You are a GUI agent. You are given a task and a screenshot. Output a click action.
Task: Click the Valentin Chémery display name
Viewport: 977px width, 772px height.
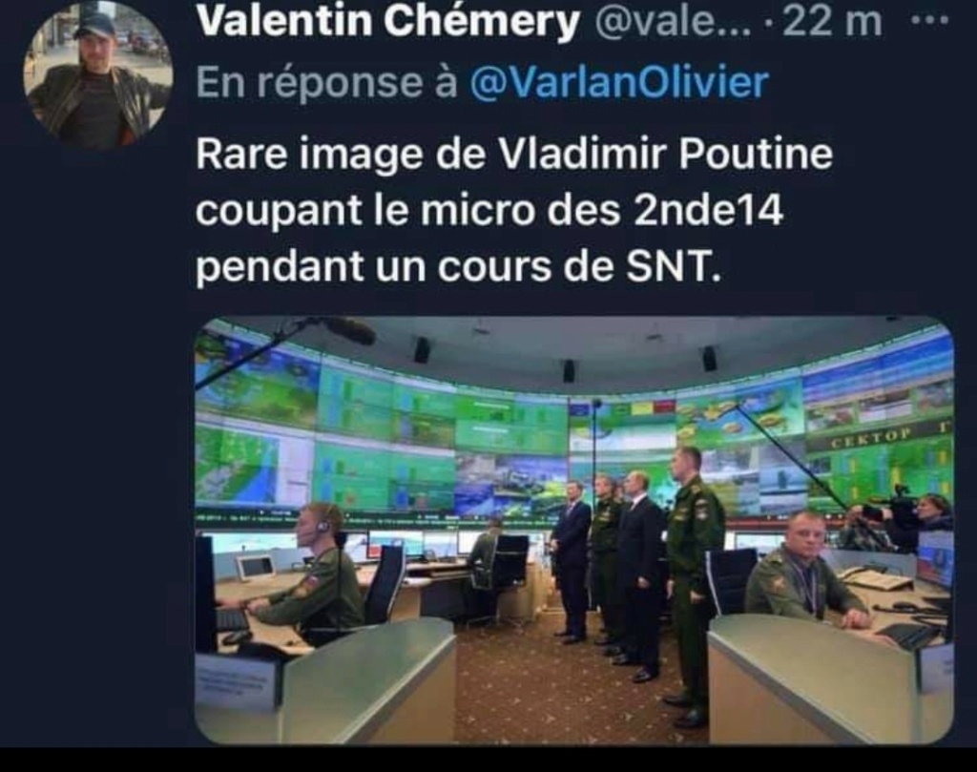point(388,22)
